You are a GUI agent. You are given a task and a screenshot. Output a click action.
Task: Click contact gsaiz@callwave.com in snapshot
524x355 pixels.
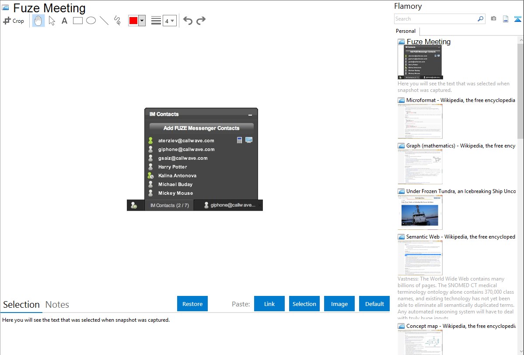pyautogui.click(x=183, y=158)
